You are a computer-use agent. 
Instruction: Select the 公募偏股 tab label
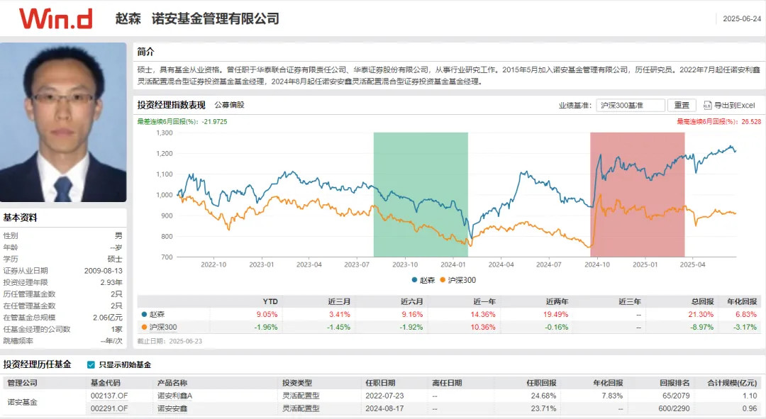pos(229,105)
